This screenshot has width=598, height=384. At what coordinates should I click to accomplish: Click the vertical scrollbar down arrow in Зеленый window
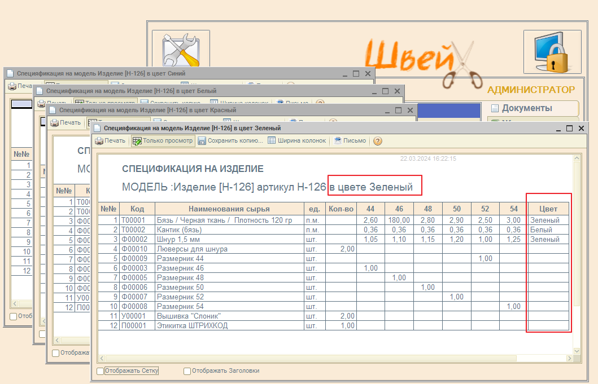(x=577, y=351)
